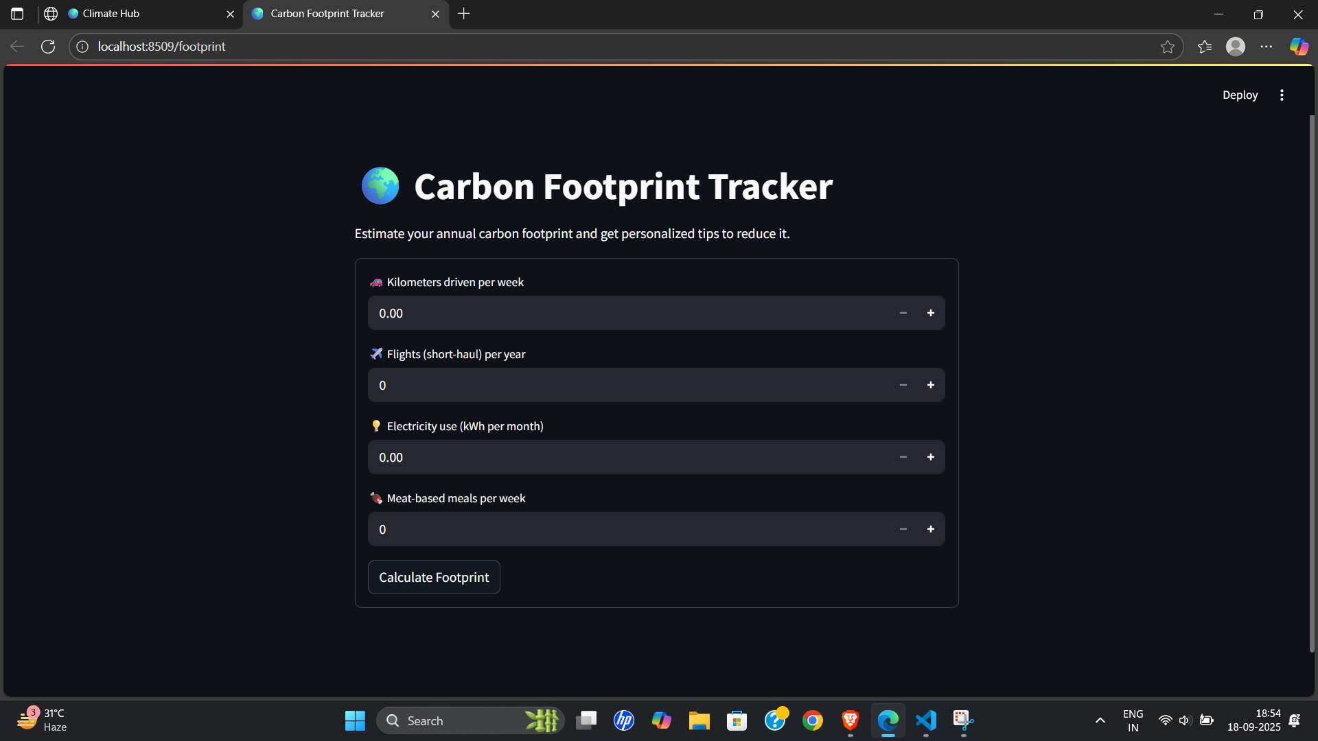Increment short-haul flights per year
1318x741 pixels.
[930, 385]
